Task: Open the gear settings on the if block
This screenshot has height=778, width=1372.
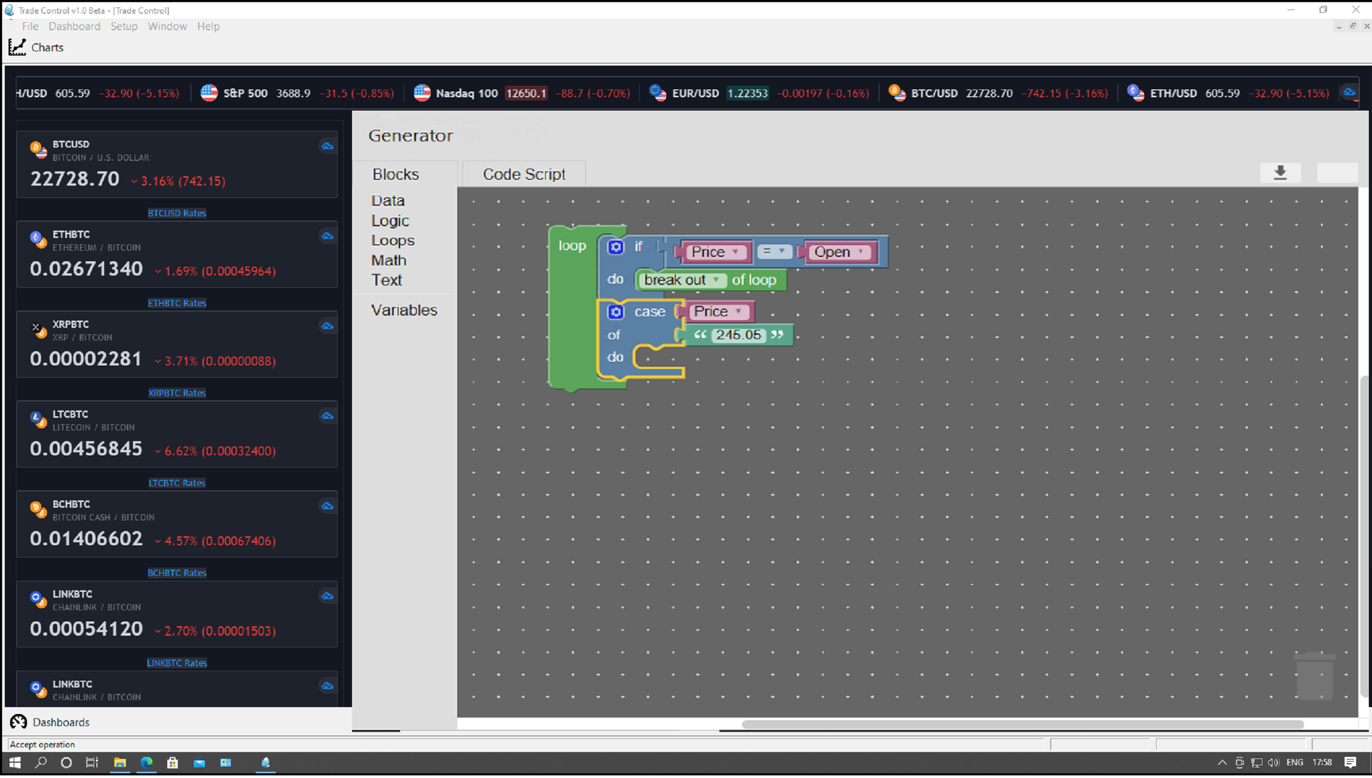Action: click(616, 247)
